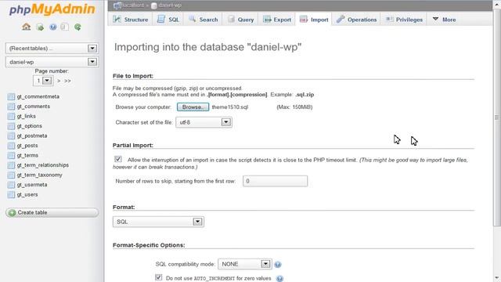Click table icon next to gt_comments
The width and height of the screenshot is (501, 282).
(11, 107)
